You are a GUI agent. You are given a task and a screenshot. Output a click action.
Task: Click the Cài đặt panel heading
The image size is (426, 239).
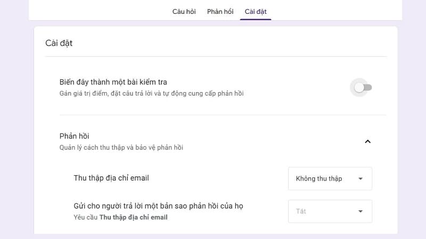pos(59,43)
